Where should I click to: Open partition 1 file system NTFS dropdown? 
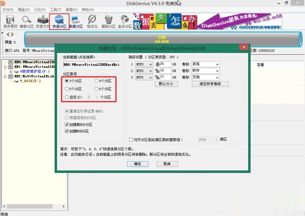click(x=144, y=64)
